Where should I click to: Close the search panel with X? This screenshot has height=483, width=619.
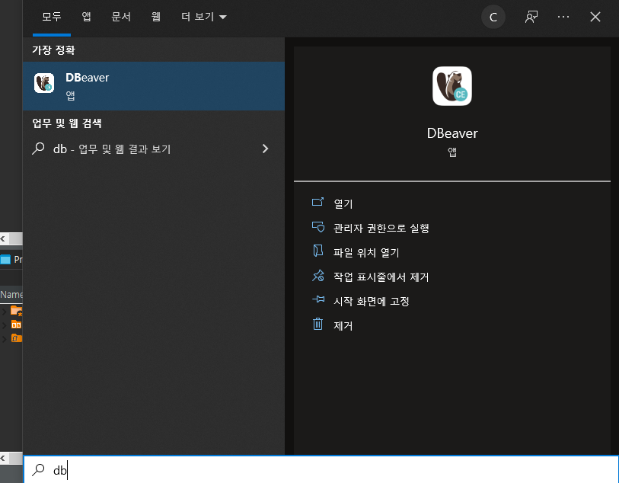595,17
